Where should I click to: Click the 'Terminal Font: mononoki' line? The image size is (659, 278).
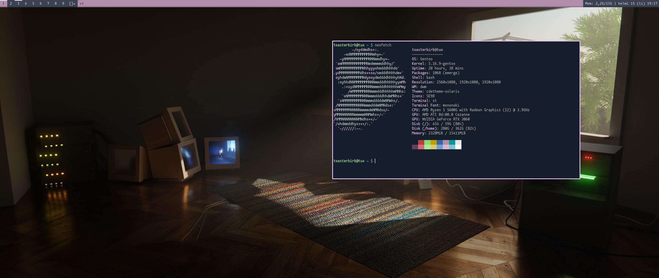pyautogui.click(x=436, y=105)
